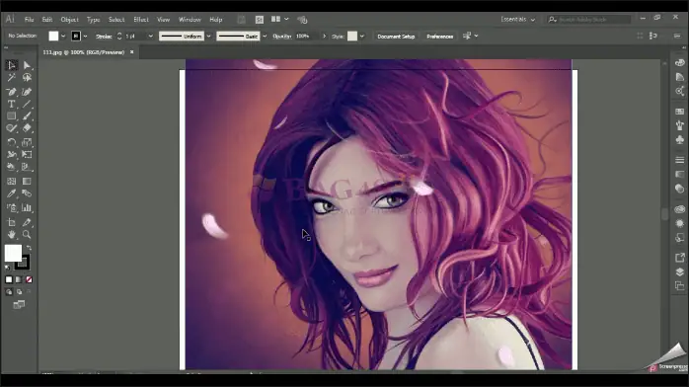
Task: Close the 111.jpg document tab
Action: [132, 52]
